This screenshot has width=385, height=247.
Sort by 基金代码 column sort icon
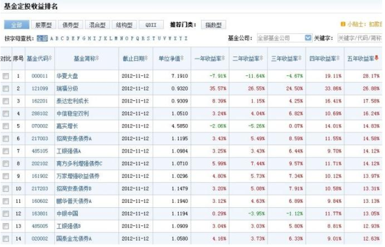click(51, 58)
